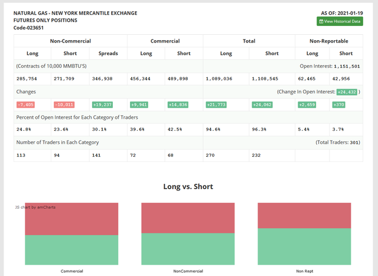
Task: Click the AS OF: 2021-01-19 date
Action: click(342, 13)
